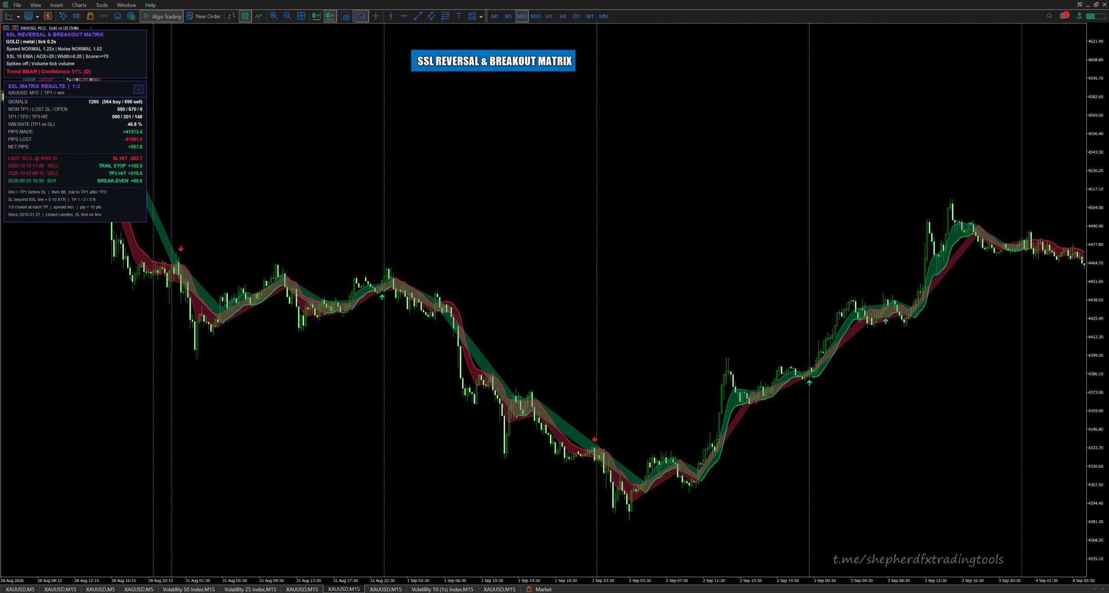This screenshot has height=593, width=1109.
Task: Toggle the dollar Depth of Market icon
Action: point(48,16)
